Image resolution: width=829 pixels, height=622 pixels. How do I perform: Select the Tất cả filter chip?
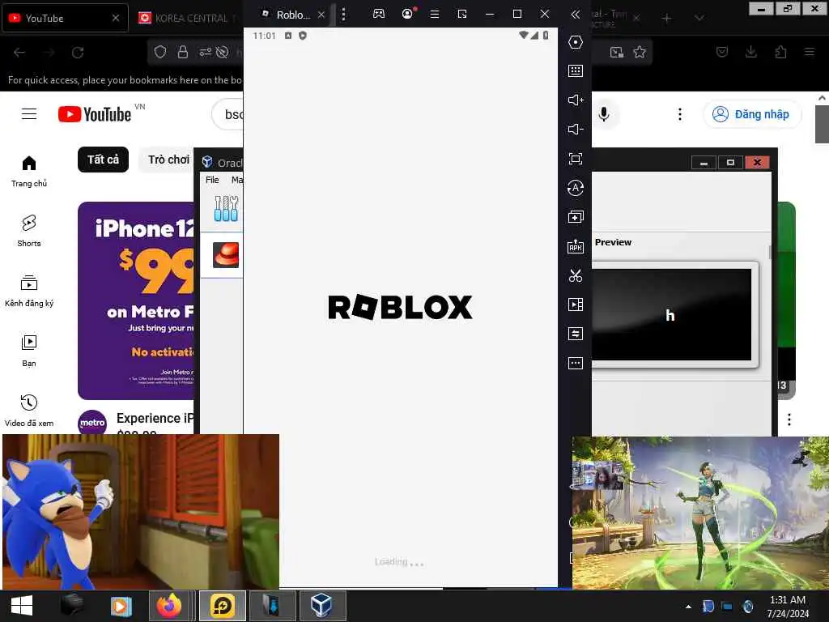click(103, 160)
